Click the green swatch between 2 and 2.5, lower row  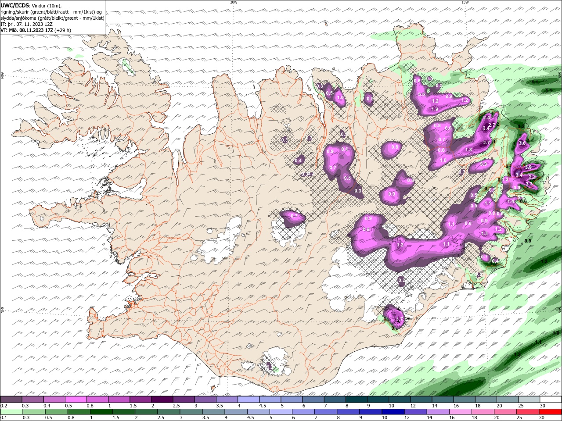point(146,412)
